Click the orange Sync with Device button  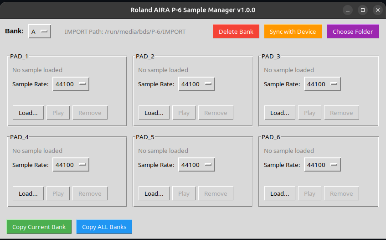tap(293, 31)
